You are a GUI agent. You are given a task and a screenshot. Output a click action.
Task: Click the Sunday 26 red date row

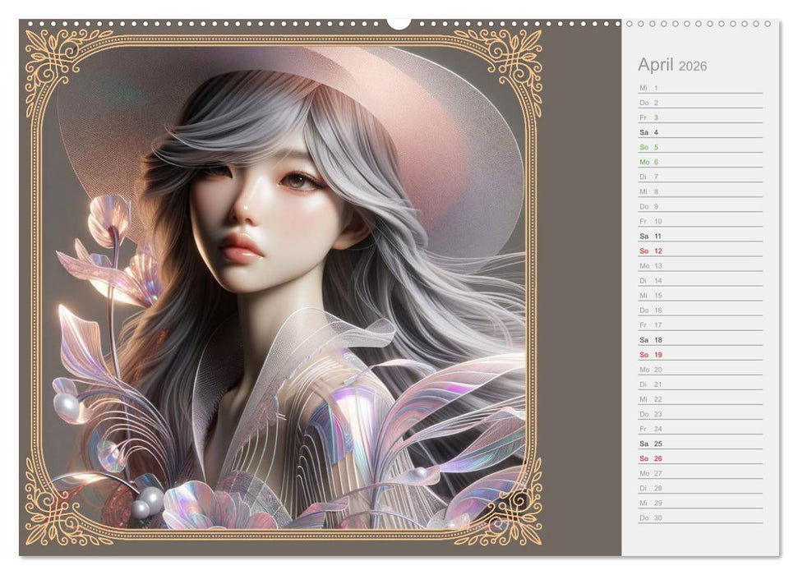(x=700, y=458)
